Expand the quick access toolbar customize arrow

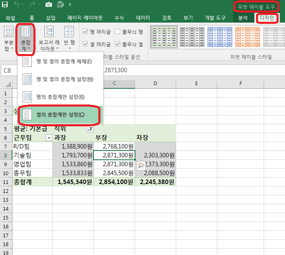[x=70, y=5]
